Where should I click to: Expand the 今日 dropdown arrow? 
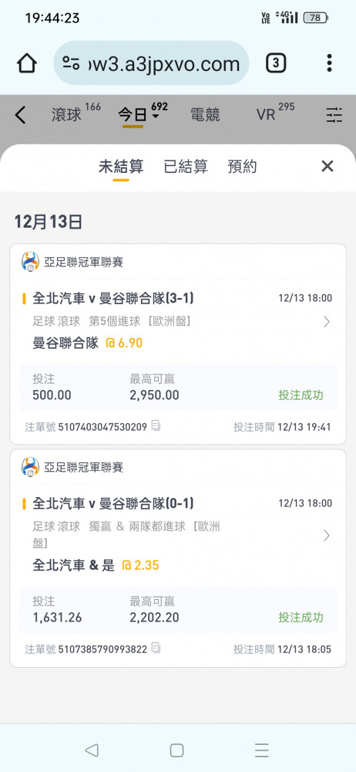[x=156, y=117]
